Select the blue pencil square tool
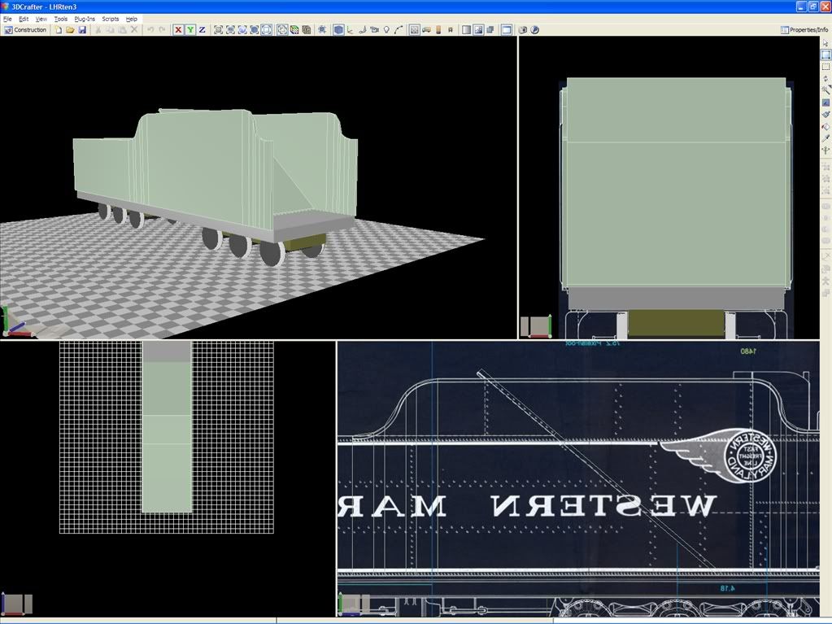 pos(825,103)
